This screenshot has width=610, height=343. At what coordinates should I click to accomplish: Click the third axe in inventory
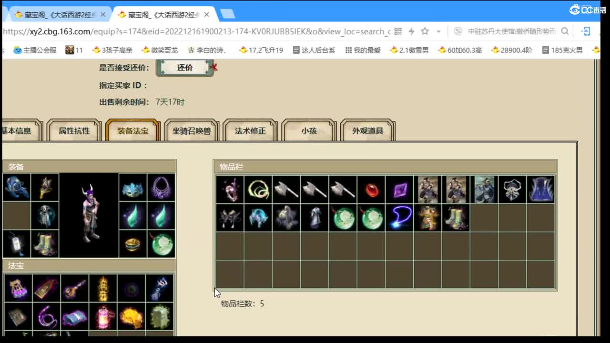(343, 190)
